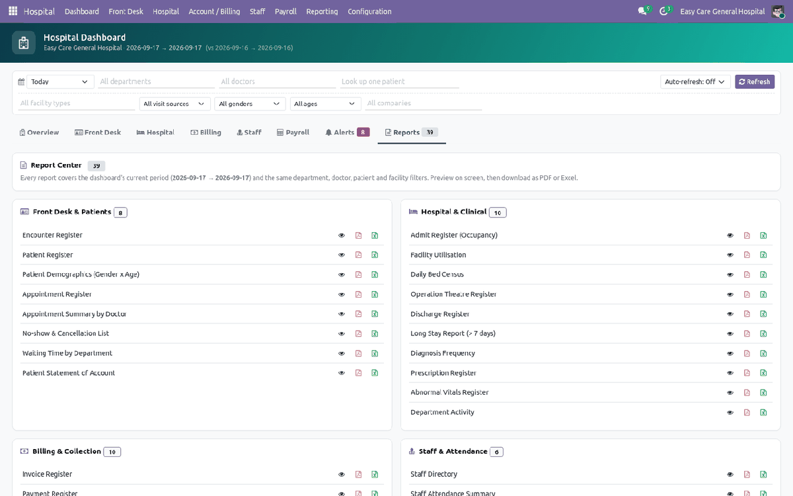Download Daily Bed Census as PDF

point(747,274)
